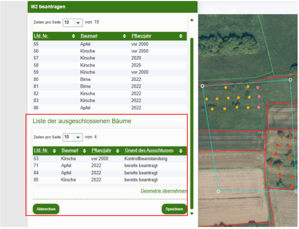This screenshot has height=229, width=299.
Task: Click Speichern button
Action: tap(174, 209)
